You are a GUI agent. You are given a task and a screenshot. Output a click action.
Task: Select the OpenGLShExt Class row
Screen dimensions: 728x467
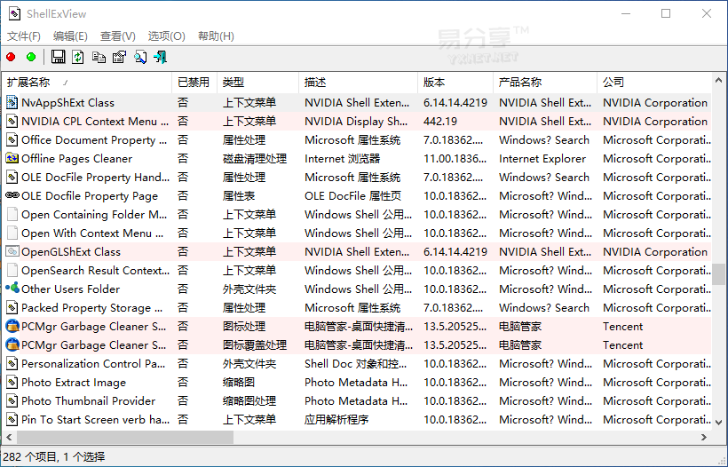point(71,251)
